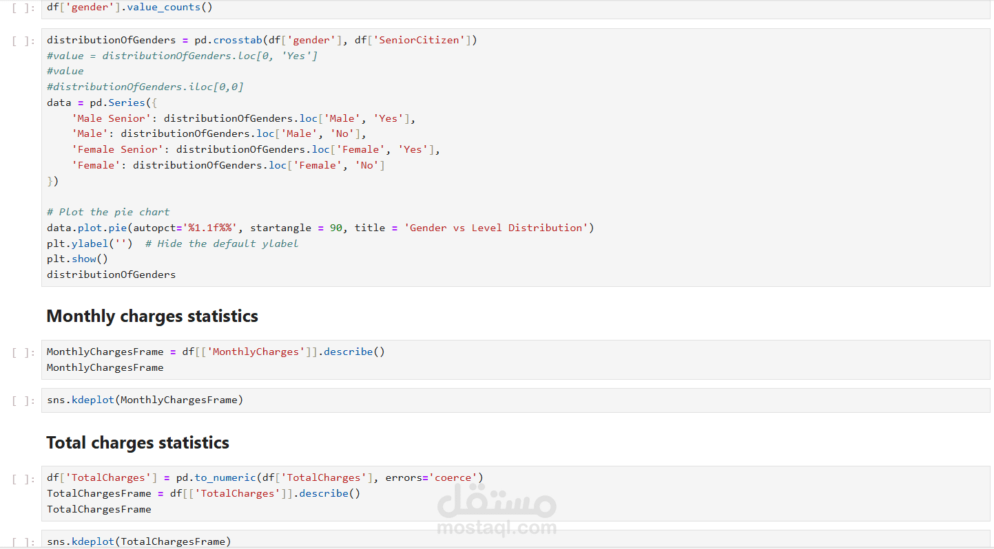Click the 'Female Senior' dictionary entry line
This screenshot has height=549, width=994.
pyautogui.click(x=256, y=149)
